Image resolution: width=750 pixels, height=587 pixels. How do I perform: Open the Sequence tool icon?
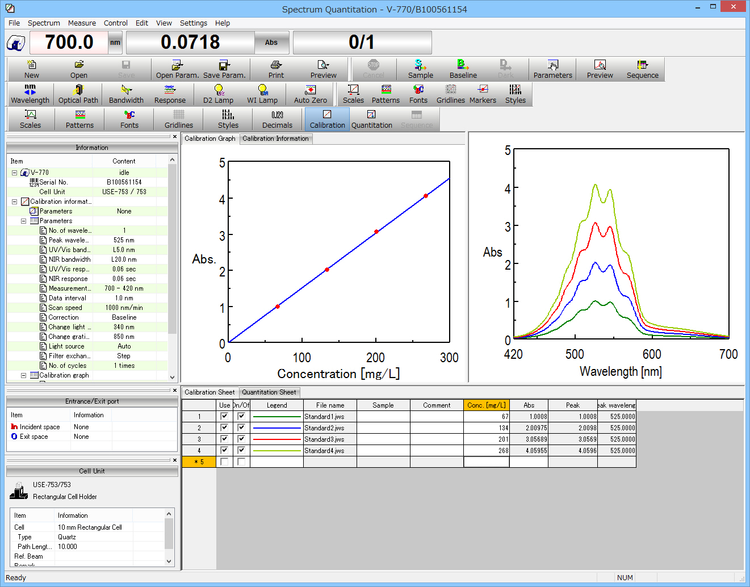click(642, 69)
